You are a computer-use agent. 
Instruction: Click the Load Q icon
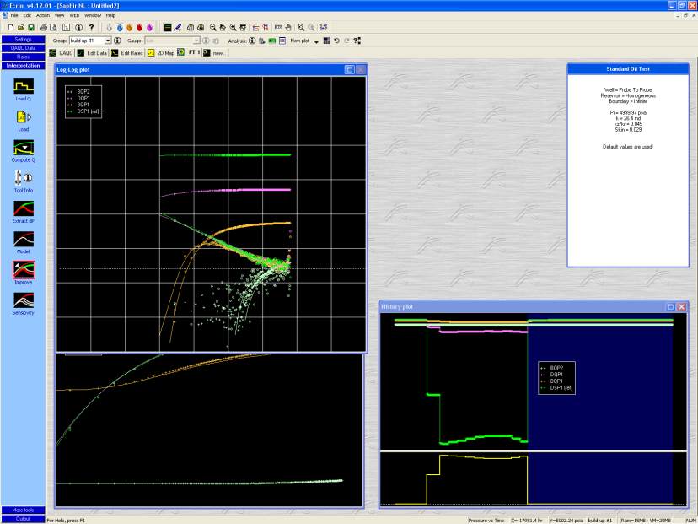click(x=24, y=85)
